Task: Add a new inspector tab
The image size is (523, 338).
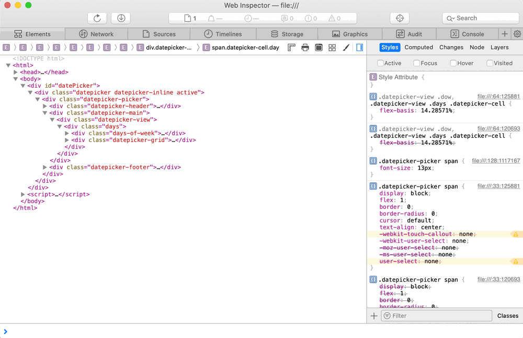Action: point(505,34)
